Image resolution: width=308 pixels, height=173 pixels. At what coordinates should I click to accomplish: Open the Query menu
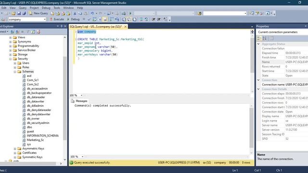(x=23, y=8)
